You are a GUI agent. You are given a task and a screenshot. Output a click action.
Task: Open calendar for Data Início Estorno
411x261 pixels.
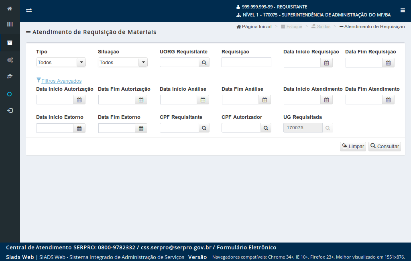point(79,128)
